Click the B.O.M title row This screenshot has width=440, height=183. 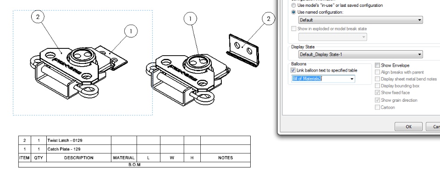coord(134,165)
